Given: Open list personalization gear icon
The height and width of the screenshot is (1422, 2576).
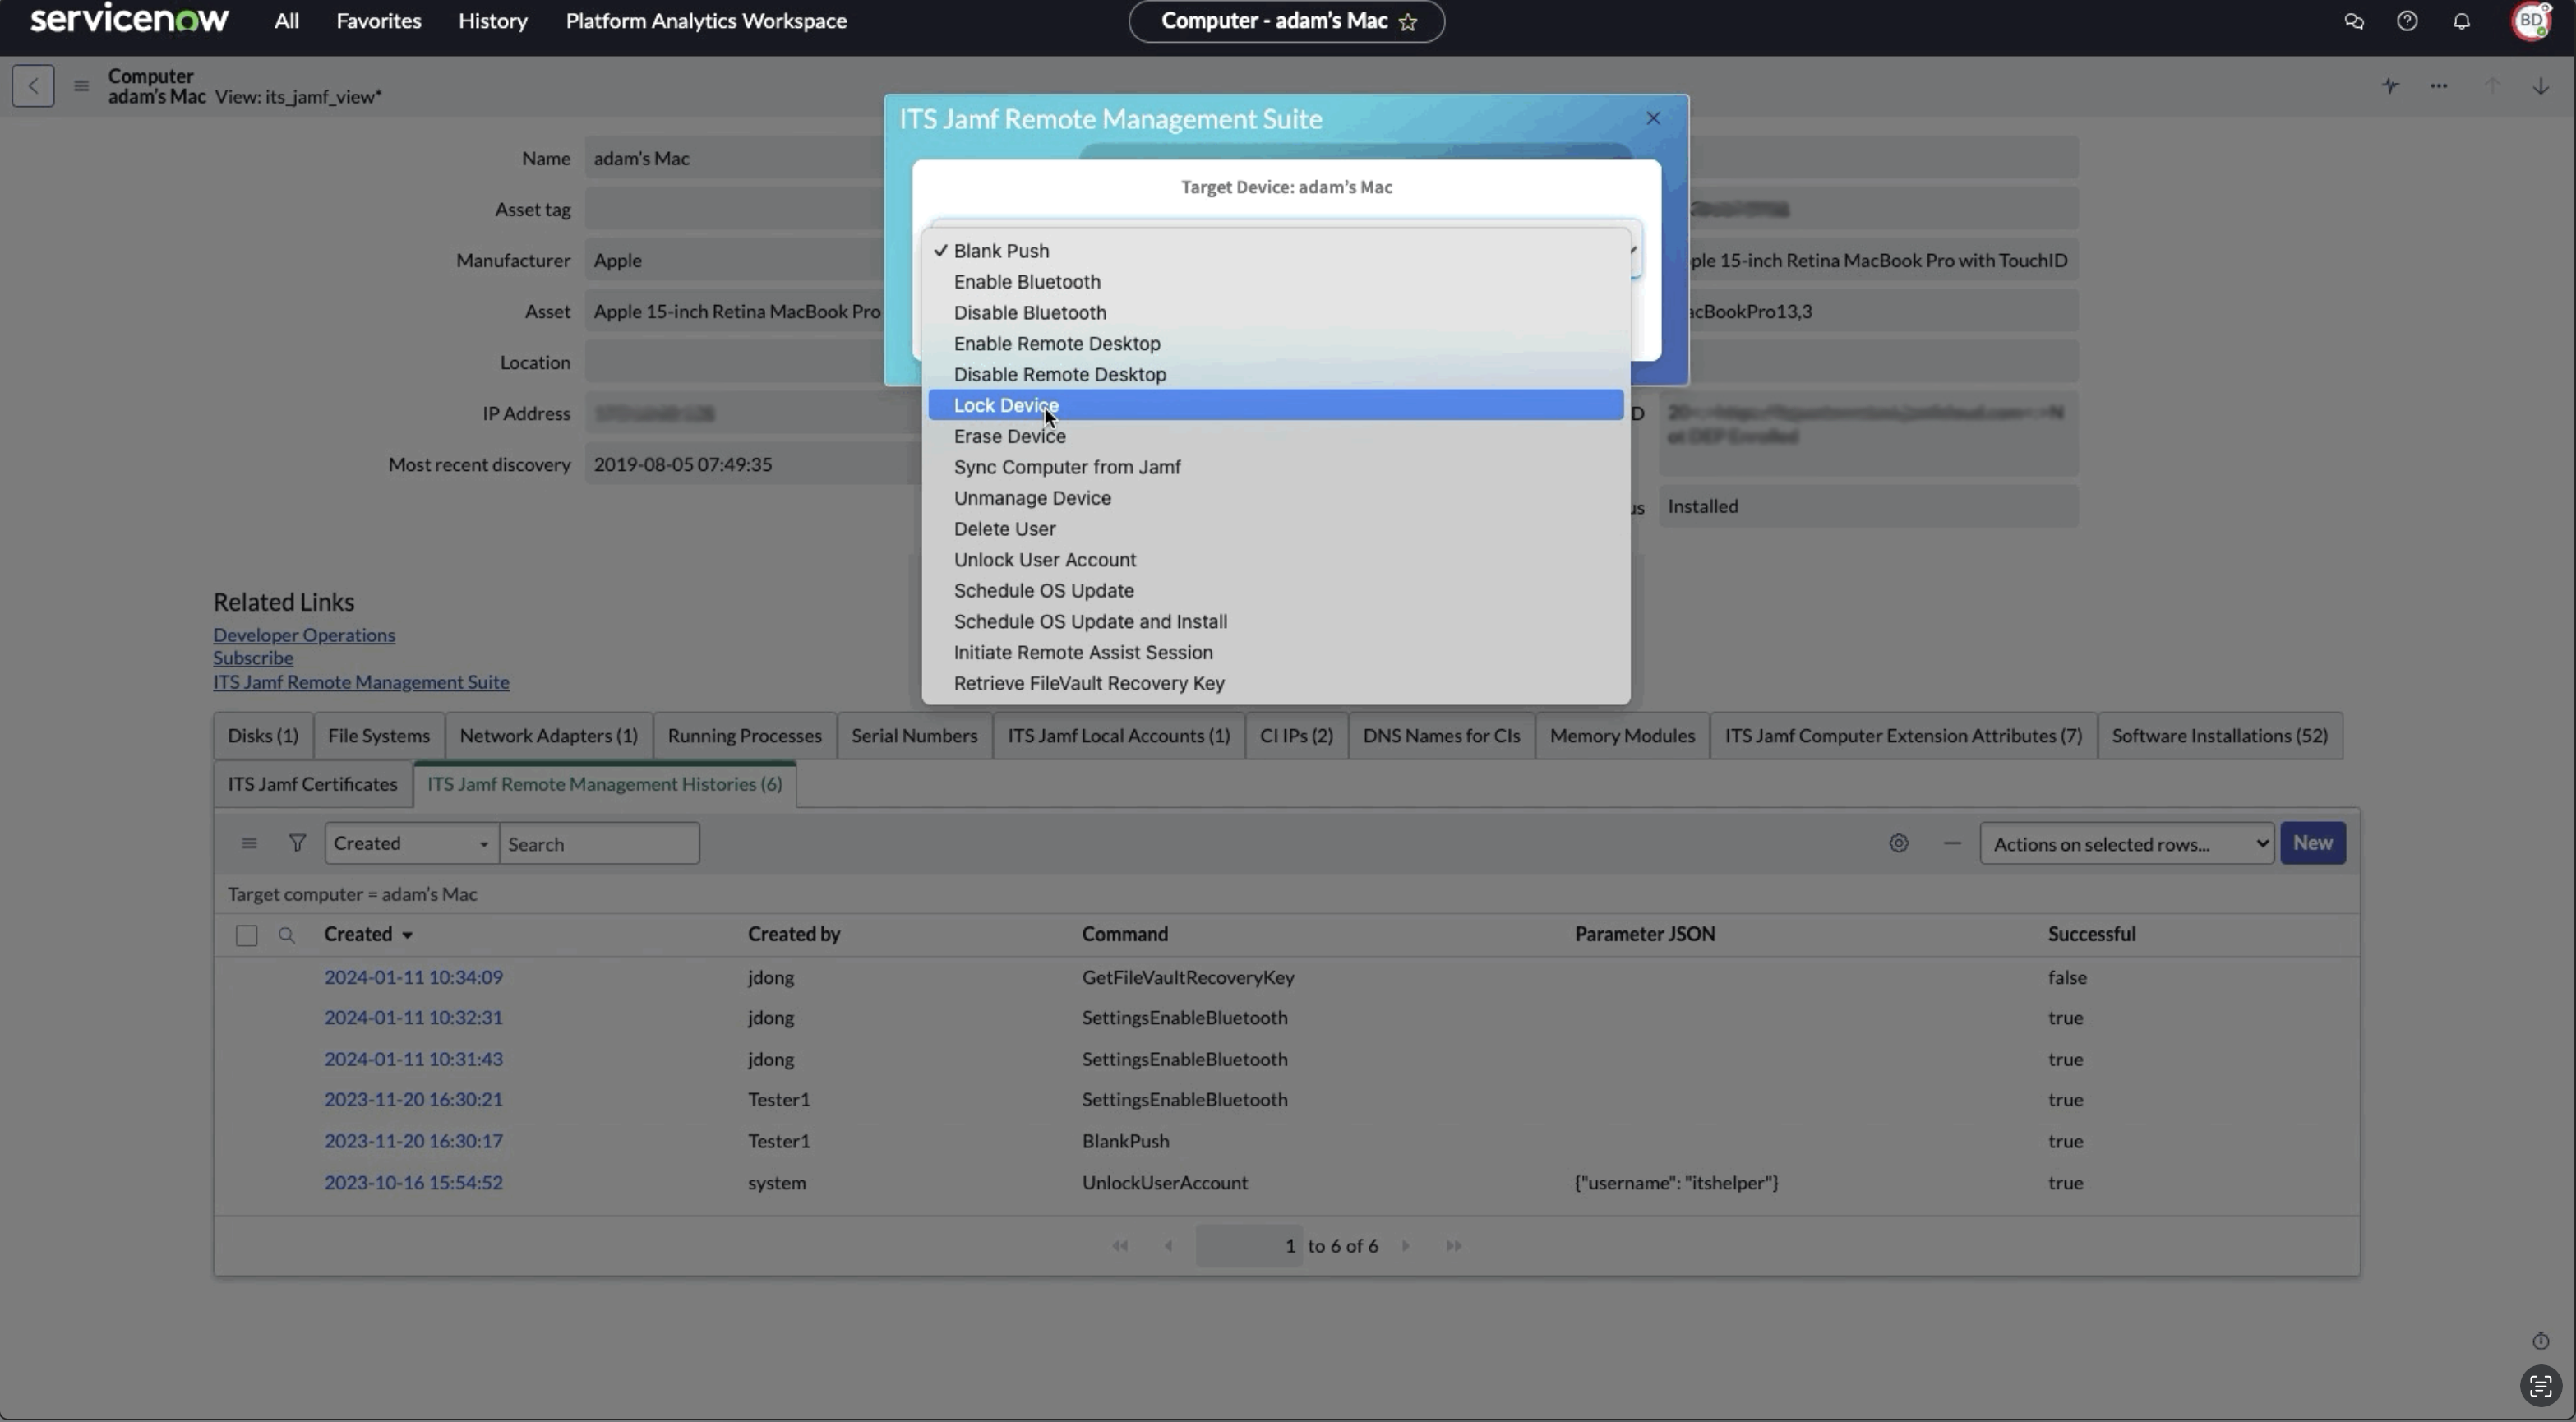Looking at the screenshot, I should coord(1899,843).
